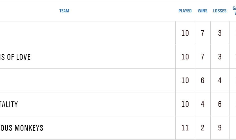The width and height of the screenshot is (236, 140).
Task: Click the losses value 6 in the 'TALITY' row
Action: pyautogui.click(x=220, y=104)
